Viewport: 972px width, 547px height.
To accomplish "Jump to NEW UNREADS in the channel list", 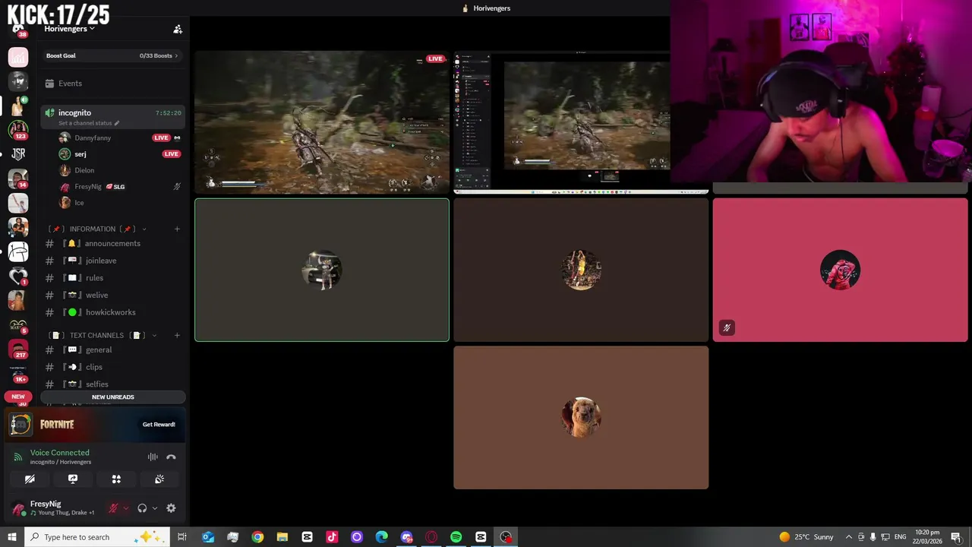I will [x=113, y=397].
